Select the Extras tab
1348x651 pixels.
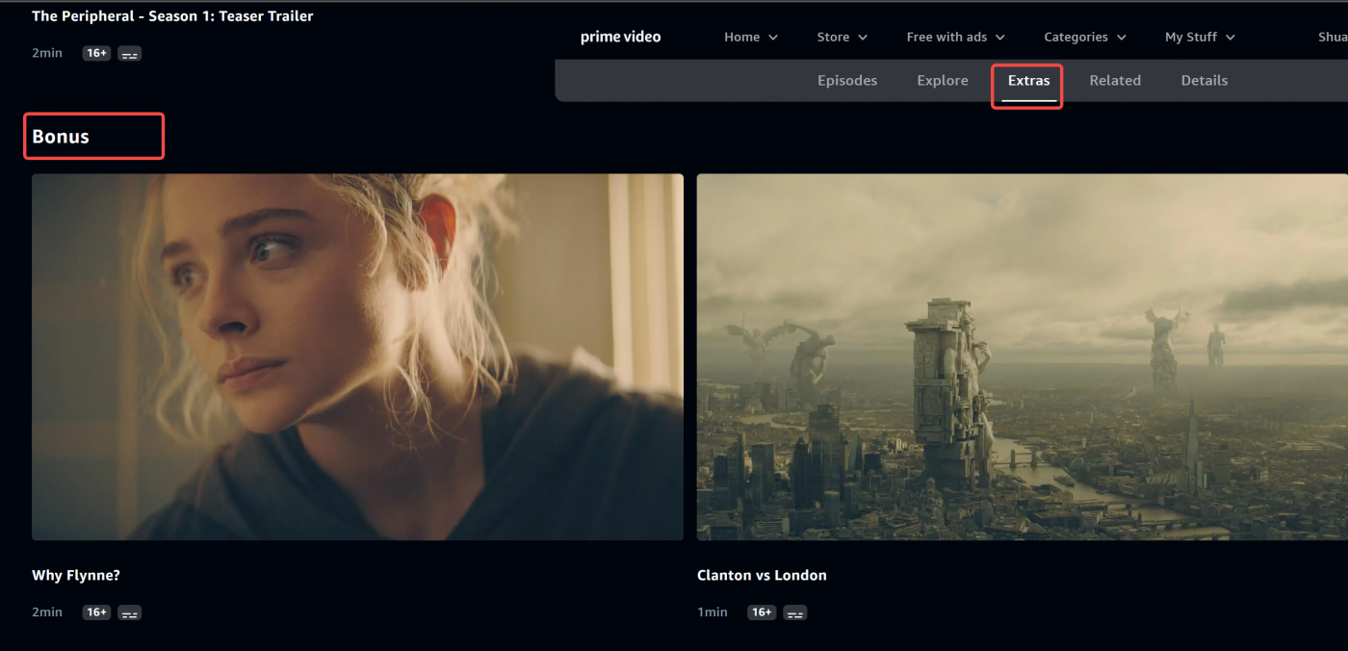tap(1028, 81)
